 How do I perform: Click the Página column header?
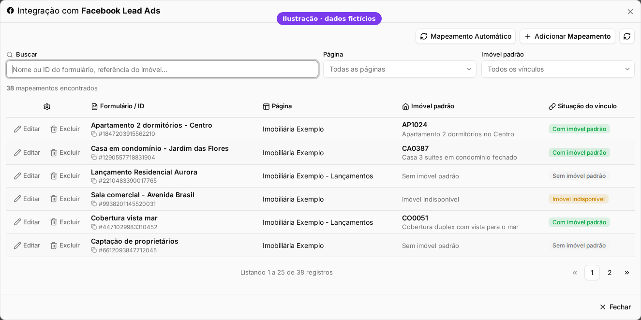(277, 106)
